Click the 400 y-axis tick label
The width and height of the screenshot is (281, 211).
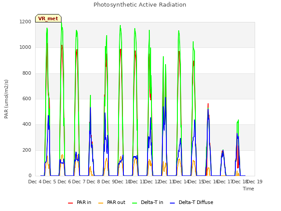27,124
